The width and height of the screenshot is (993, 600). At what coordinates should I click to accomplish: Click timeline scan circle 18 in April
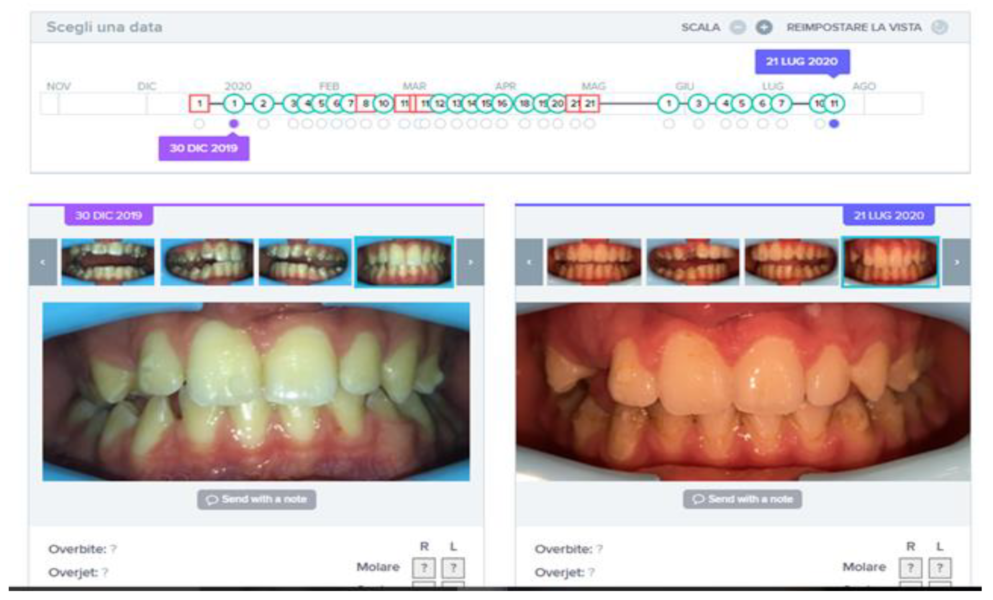coord(524,104)
